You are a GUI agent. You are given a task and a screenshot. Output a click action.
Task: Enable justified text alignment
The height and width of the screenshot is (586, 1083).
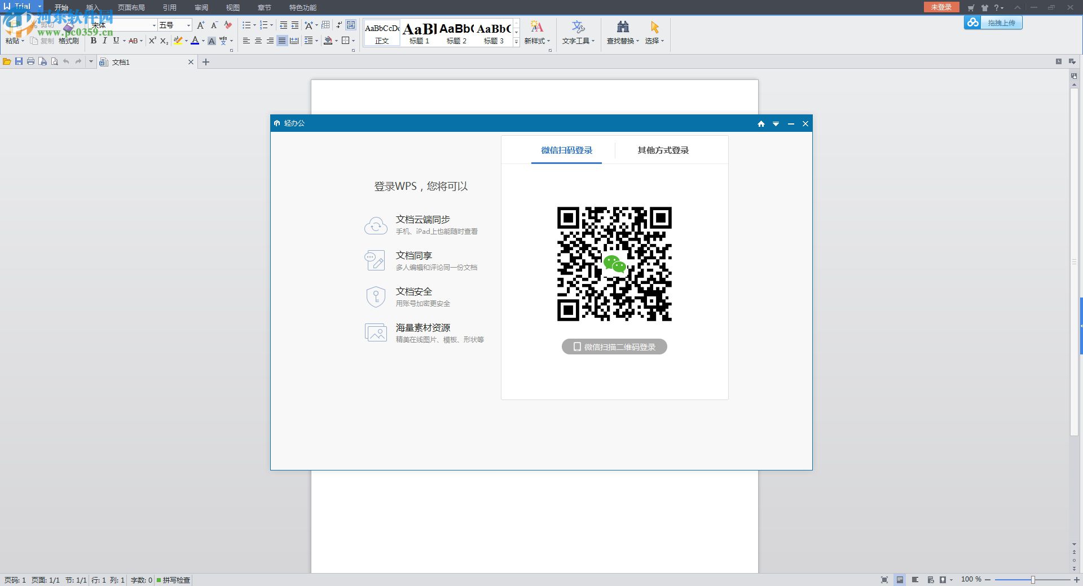pos(282,41)
